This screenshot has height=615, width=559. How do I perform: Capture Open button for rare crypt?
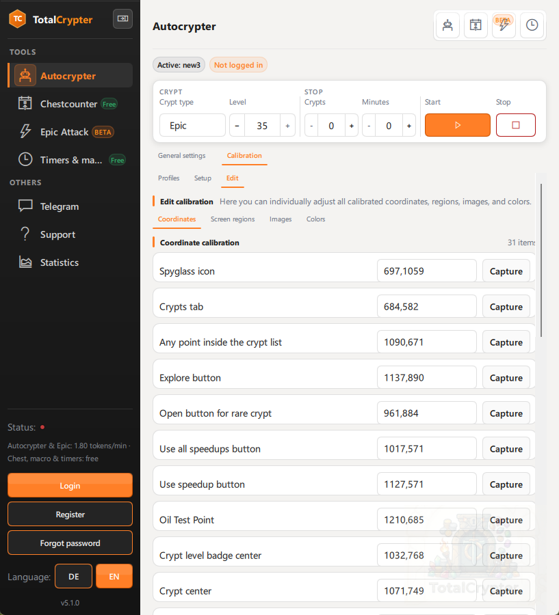pos(506,413)
